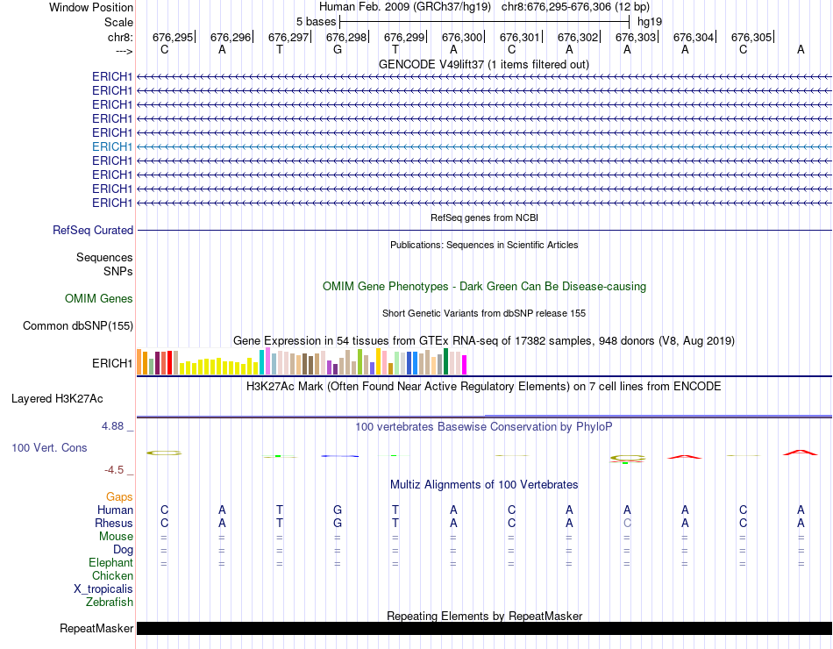
Task: Click the GENCODE V49lift37 track title
Action: click(x=483, y=64)
